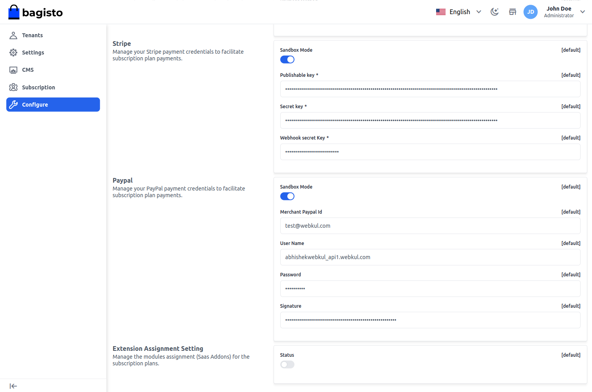
Task: Enable Extension Assignment Status switch
Action: pyautogui.click(x=287, y=365)
